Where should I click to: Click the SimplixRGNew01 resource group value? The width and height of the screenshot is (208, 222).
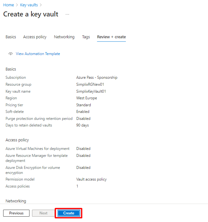click(x=90, y=84)
